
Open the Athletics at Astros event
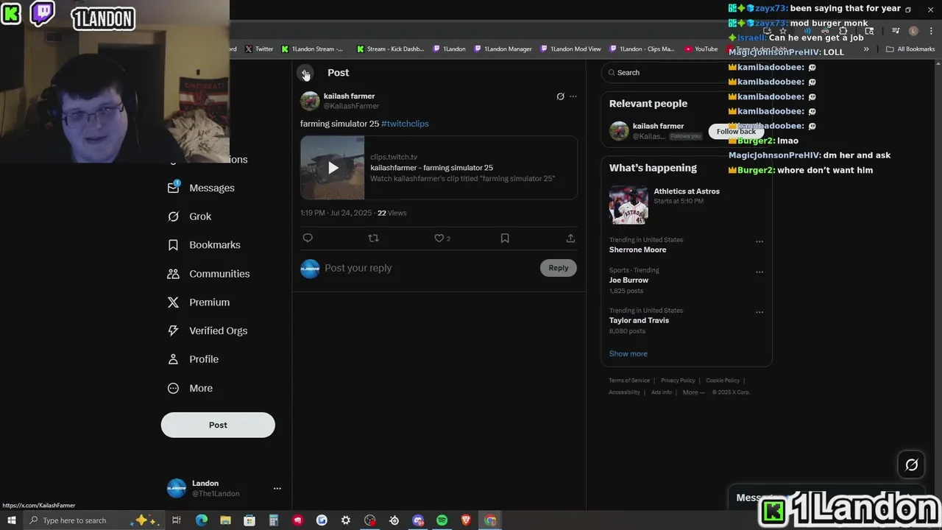(x=687, y=191)
